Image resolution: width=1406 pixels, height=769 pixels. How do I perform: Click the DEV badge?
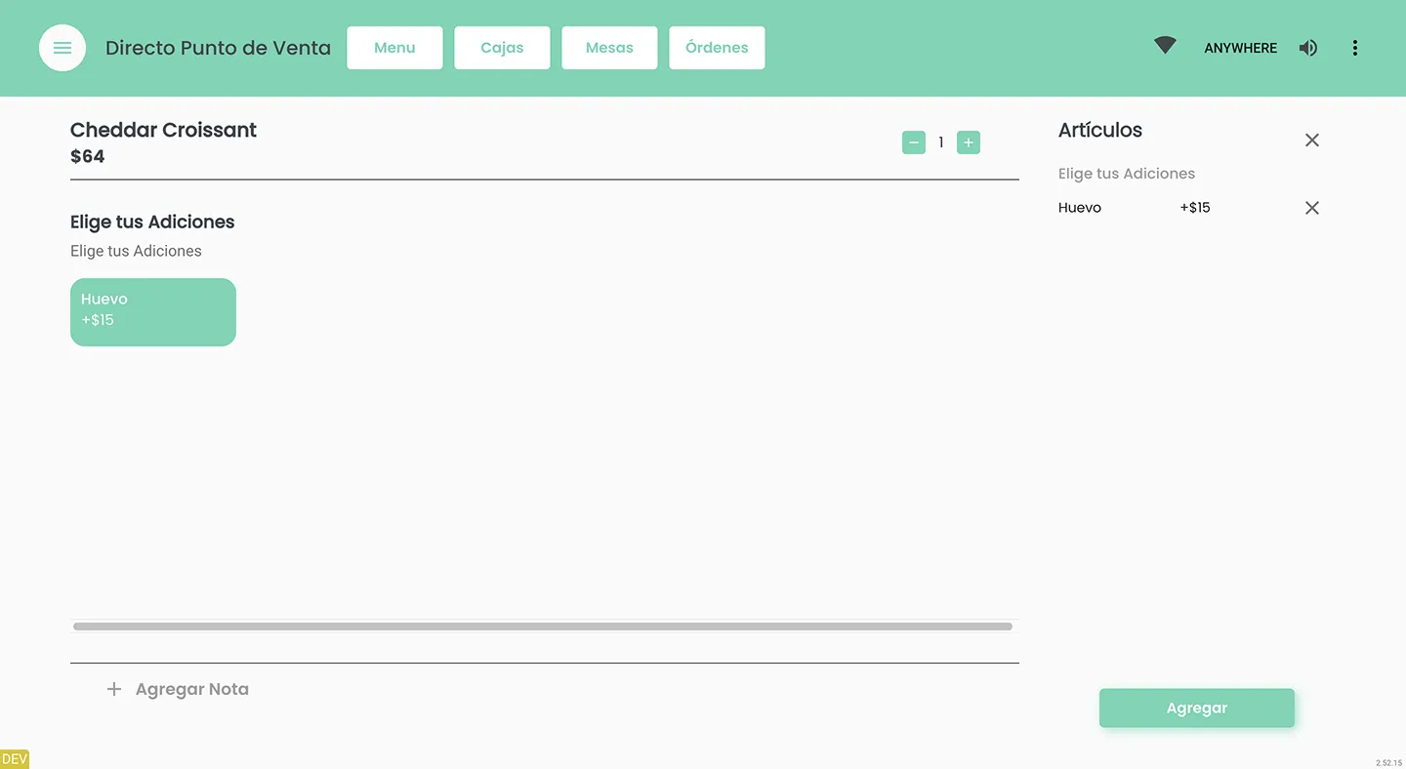pyautogui.click(x=15, y=759)
